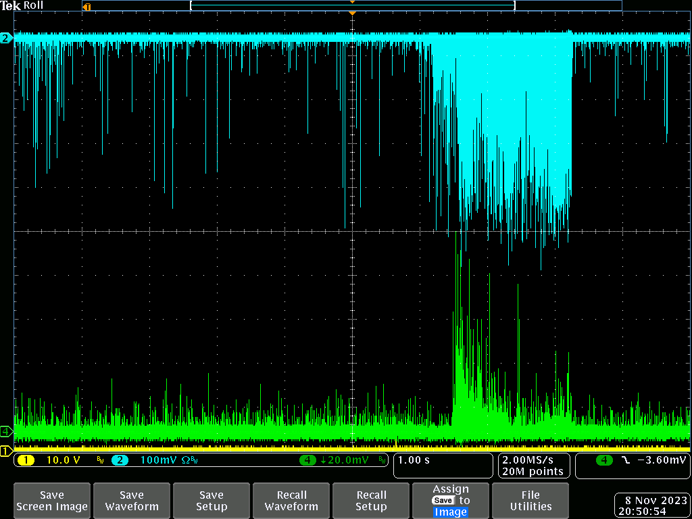Open File Utilities
692x519 pixels.
pos(530,501)
